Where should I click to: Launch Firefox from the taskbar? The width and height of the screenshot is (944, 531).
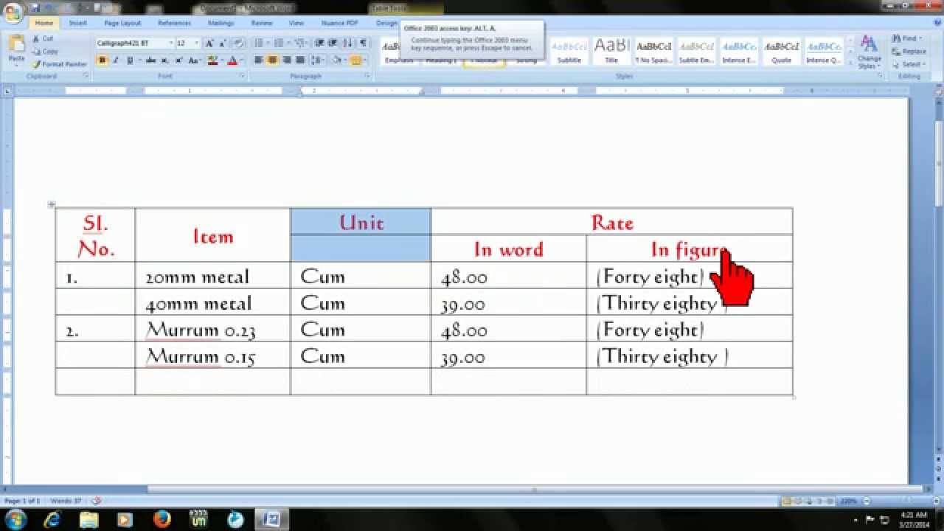(162, 519)
